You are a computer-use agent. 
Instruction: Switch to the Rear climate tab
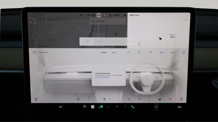point(114,52)
